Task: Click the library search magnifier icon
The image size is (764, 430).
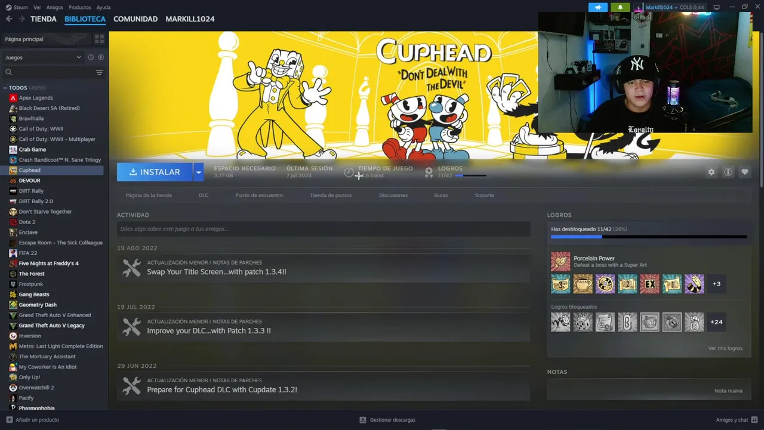Action: point(8,72)
